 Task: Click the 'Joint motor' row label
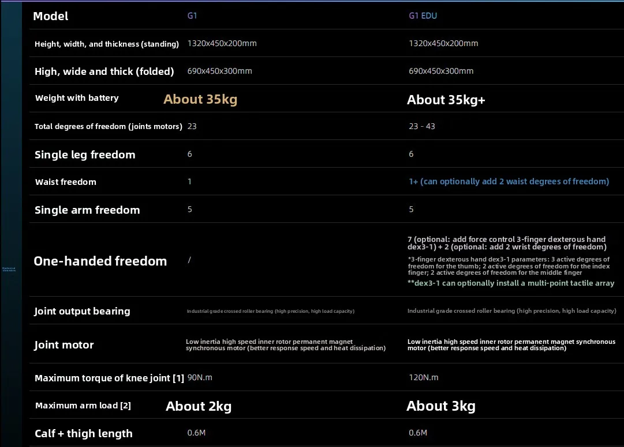pyautogui.click(x=63, y=344)
